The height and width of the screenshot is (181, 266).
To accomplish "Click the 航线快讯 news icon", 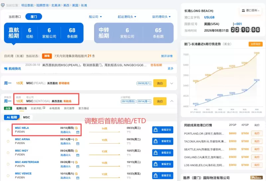I will [6, 69].
